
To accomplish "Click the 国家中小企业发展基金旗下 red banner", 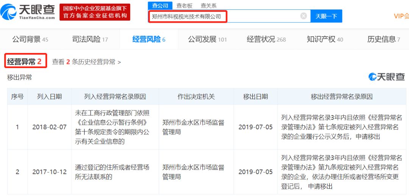I will click(x=95, y=12).
